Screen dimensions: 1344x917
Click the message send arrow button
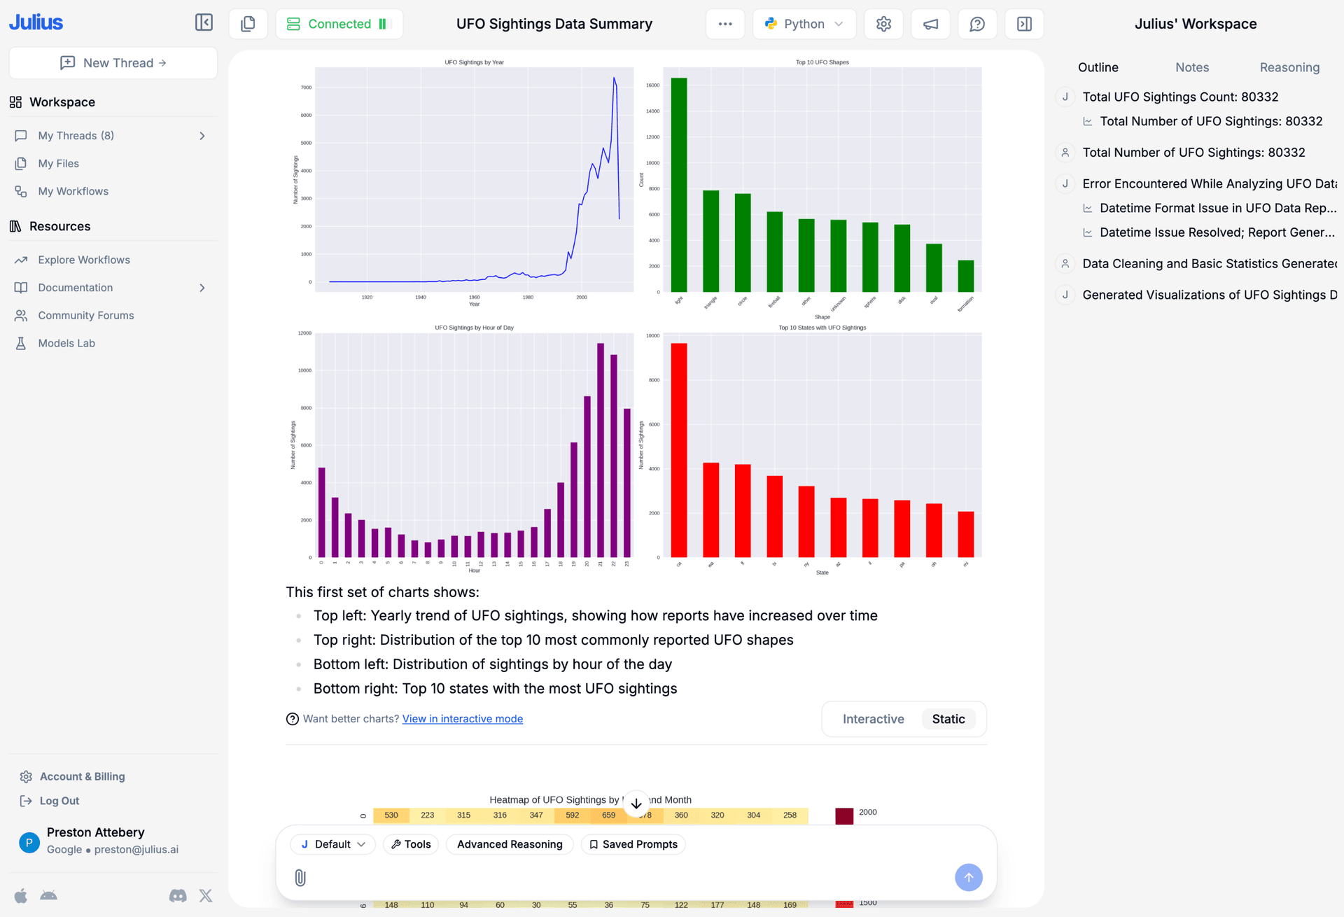[969, 877]
